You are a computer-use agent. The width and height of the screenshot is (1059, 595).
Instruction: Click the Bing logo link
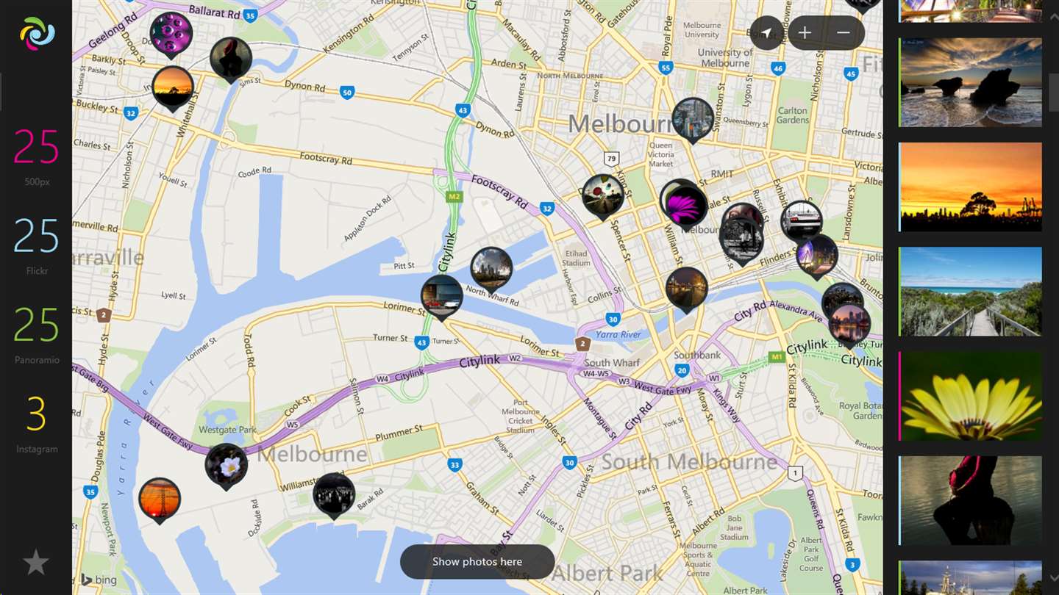[99, 580]
